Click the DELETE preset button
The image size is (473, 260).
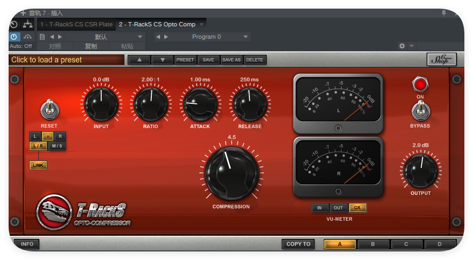255,60
